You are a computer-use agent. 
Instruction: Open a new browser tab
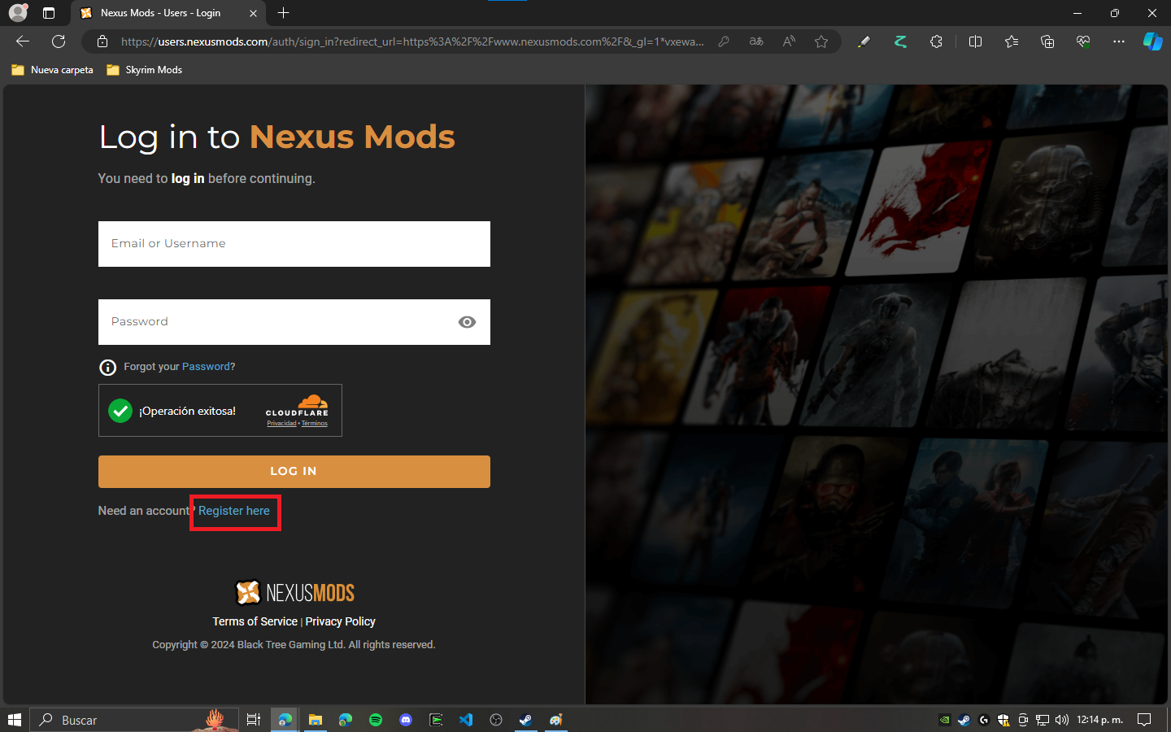click(283, 13)
